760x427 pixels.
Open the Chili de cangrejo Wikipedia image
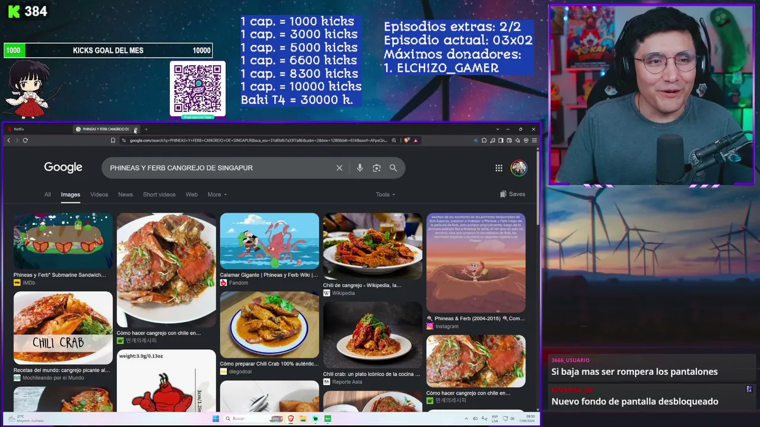click(x=373, y=246)
